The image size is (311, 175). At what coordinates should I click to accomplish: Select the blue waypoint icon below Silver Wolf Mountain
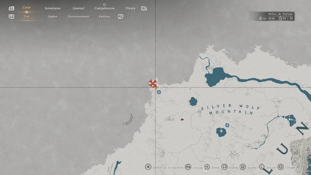click(x=227, y=125)
